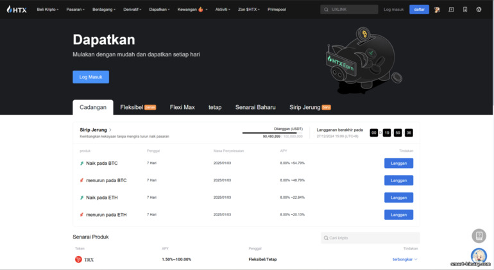Open Aktiviti dropdown menu
Screen dimensions: 494x270
pos(223,10)
